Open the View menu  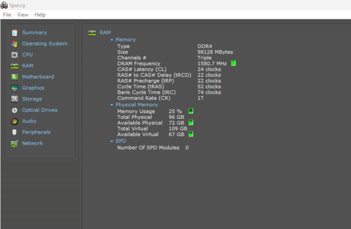[x=23, y=15]
